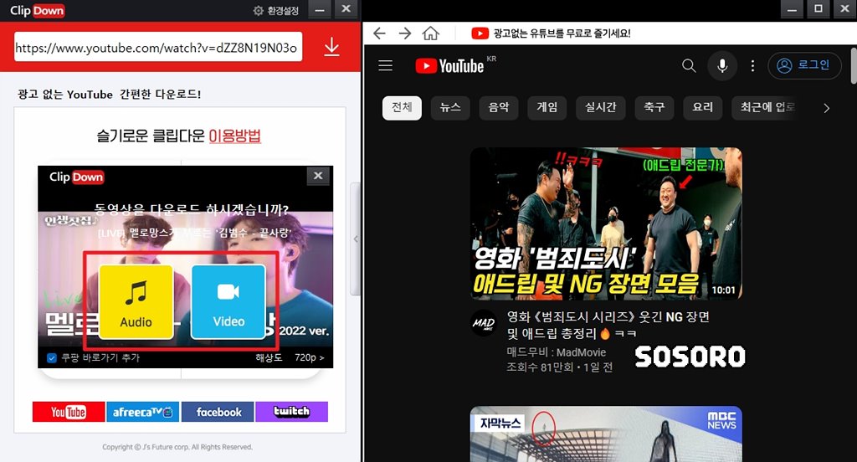Select the 요리 category chip
The image size is (857, 462).
[x=703, y=108]
